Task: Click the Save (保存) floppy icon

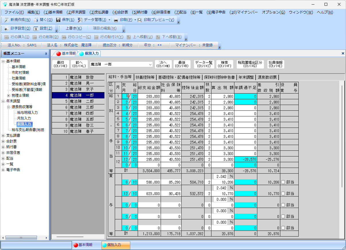Action: (58, 20)
